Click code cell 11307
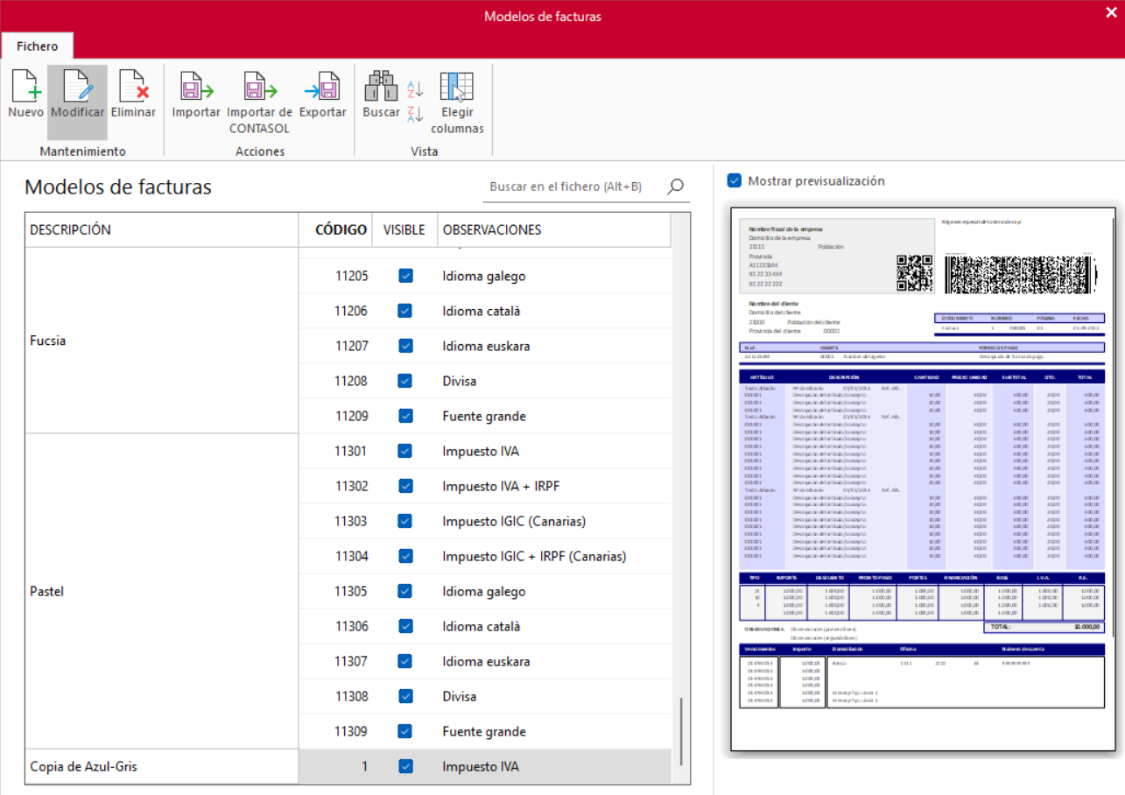Screen dimensions: 1125x795 tap(336, 661)
